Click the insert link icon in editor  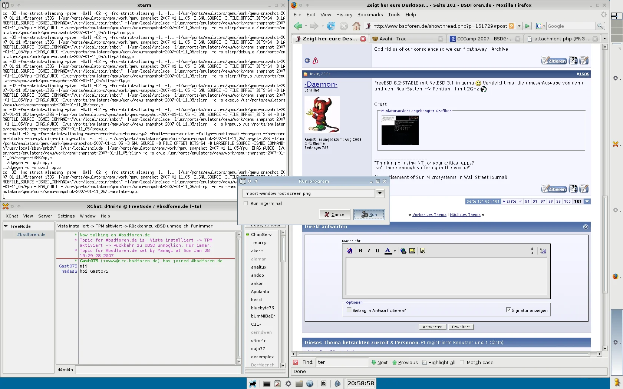pyautogui.click(x=403, y=251)
